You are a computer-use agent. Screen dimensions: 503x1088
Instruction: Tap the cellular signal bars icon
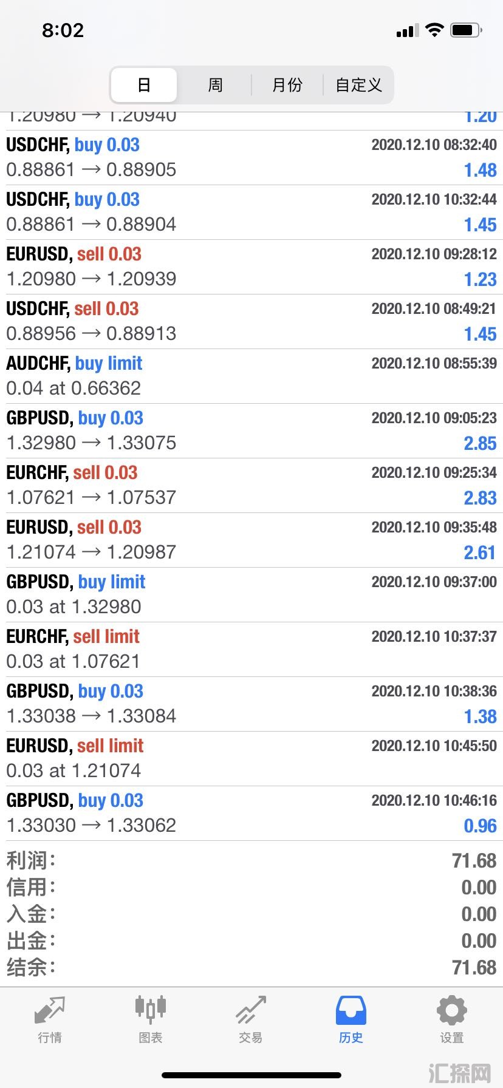407,30
